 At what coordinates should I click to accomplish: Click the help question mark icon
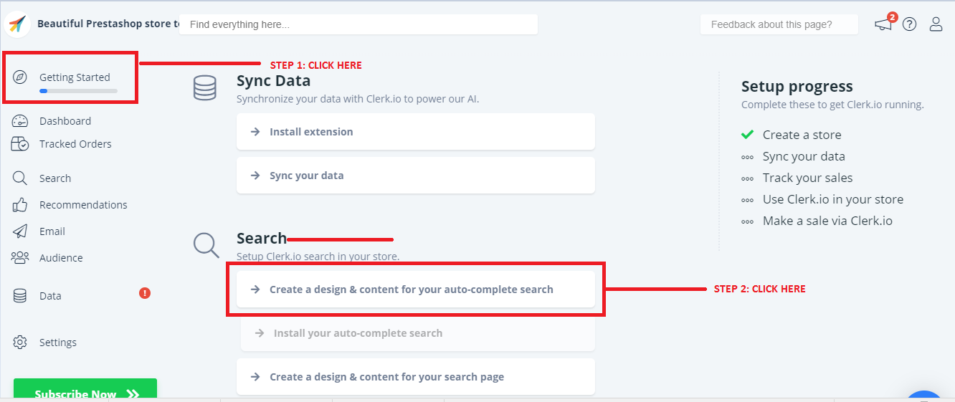(x=909, y=24)
